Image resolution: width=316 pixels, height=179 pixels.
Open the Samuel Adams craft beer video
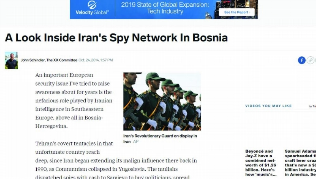(x=300, y=163)
